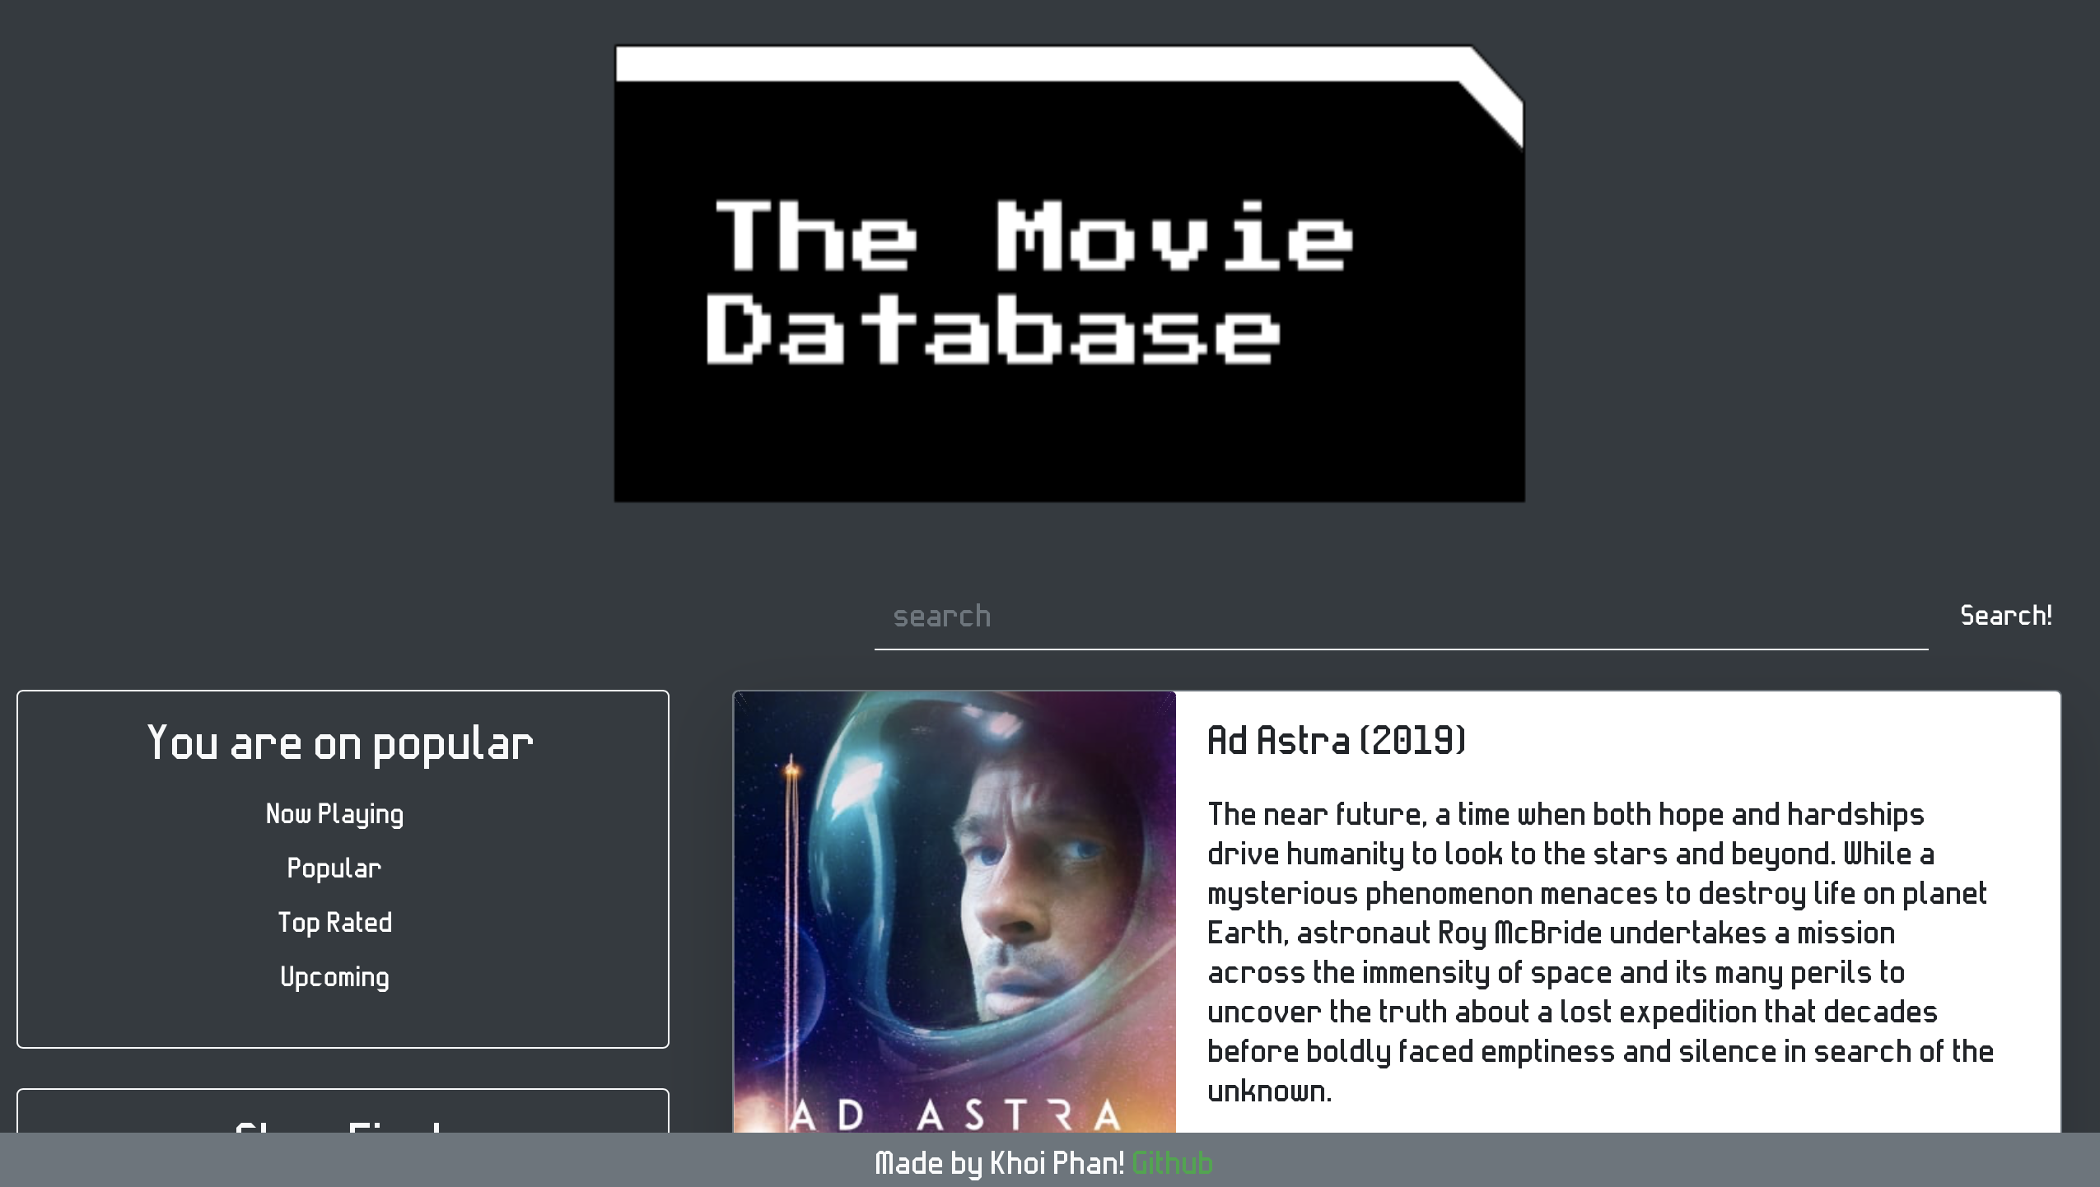Click the Ad Astra (2019) title

pyautogui.click(x=1337, y=740)
